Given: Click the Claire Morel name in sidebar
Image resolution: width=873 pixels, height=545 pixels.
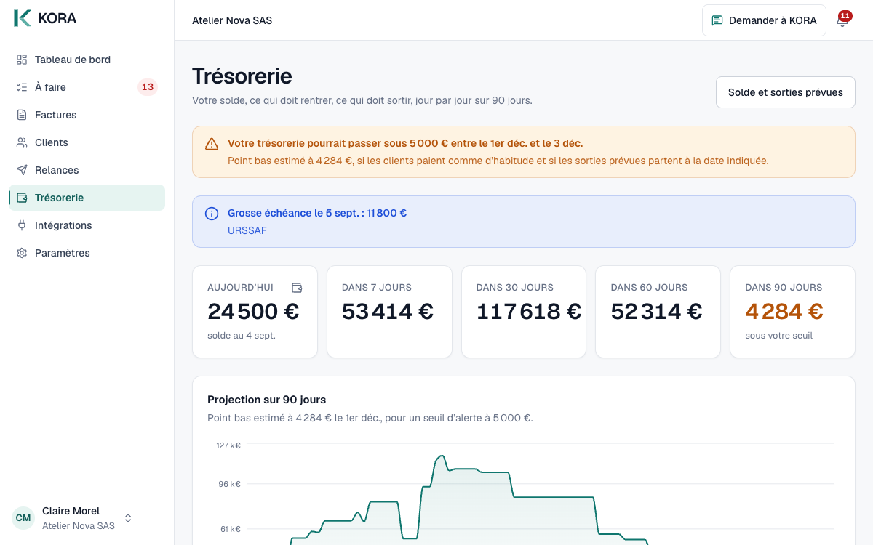Looking at the screenshot, I should pyautogui.click(x=71, y=511).
